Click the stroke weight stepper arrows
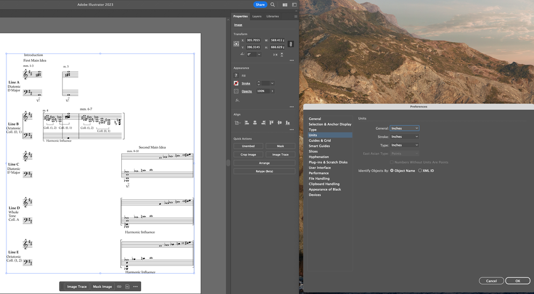This screenshot has height=294, width=534. [x=259, y=83]
